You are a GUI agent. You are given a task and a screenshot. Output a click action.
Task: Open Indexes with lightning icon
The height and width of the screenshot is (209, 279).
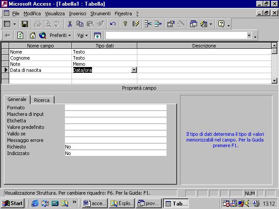[x=136, y=24]
